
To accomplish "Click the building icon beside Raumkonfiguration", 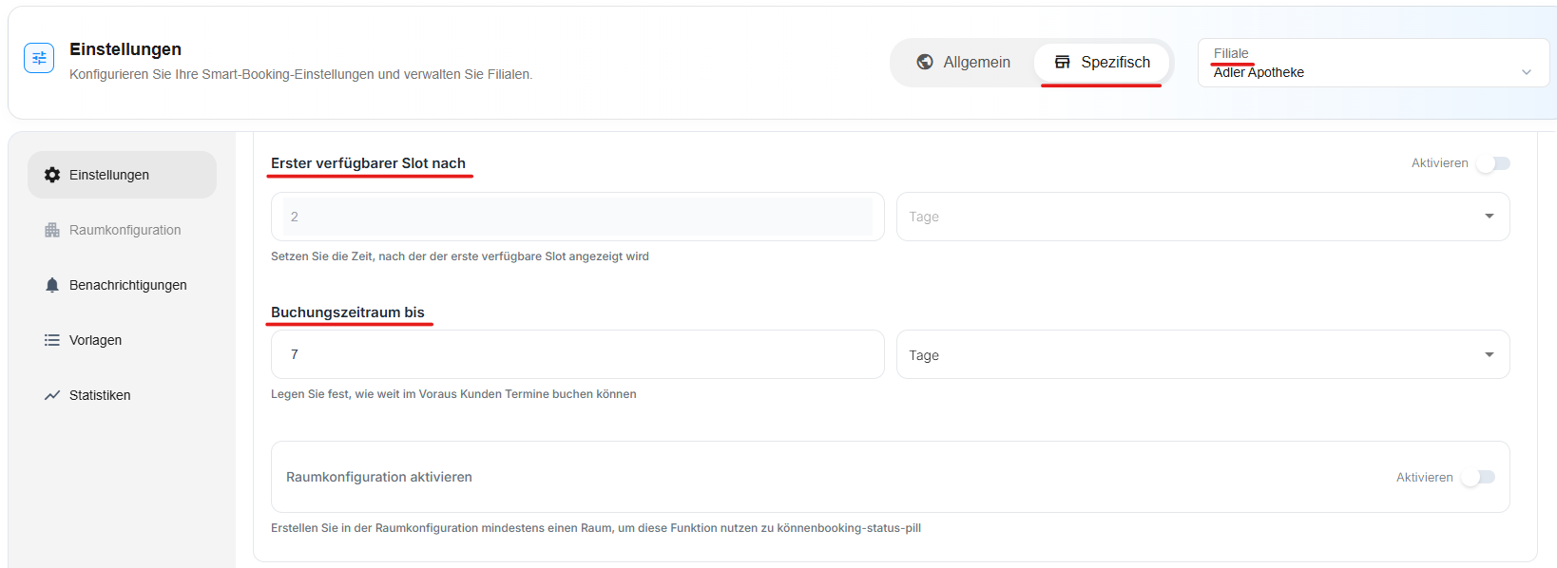I will [52, 230].
